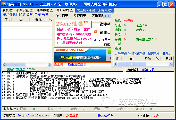This screenshot has height=120, width=176.
Task: Open the 用户帮助(Z) menu
Action: (65, 10)
